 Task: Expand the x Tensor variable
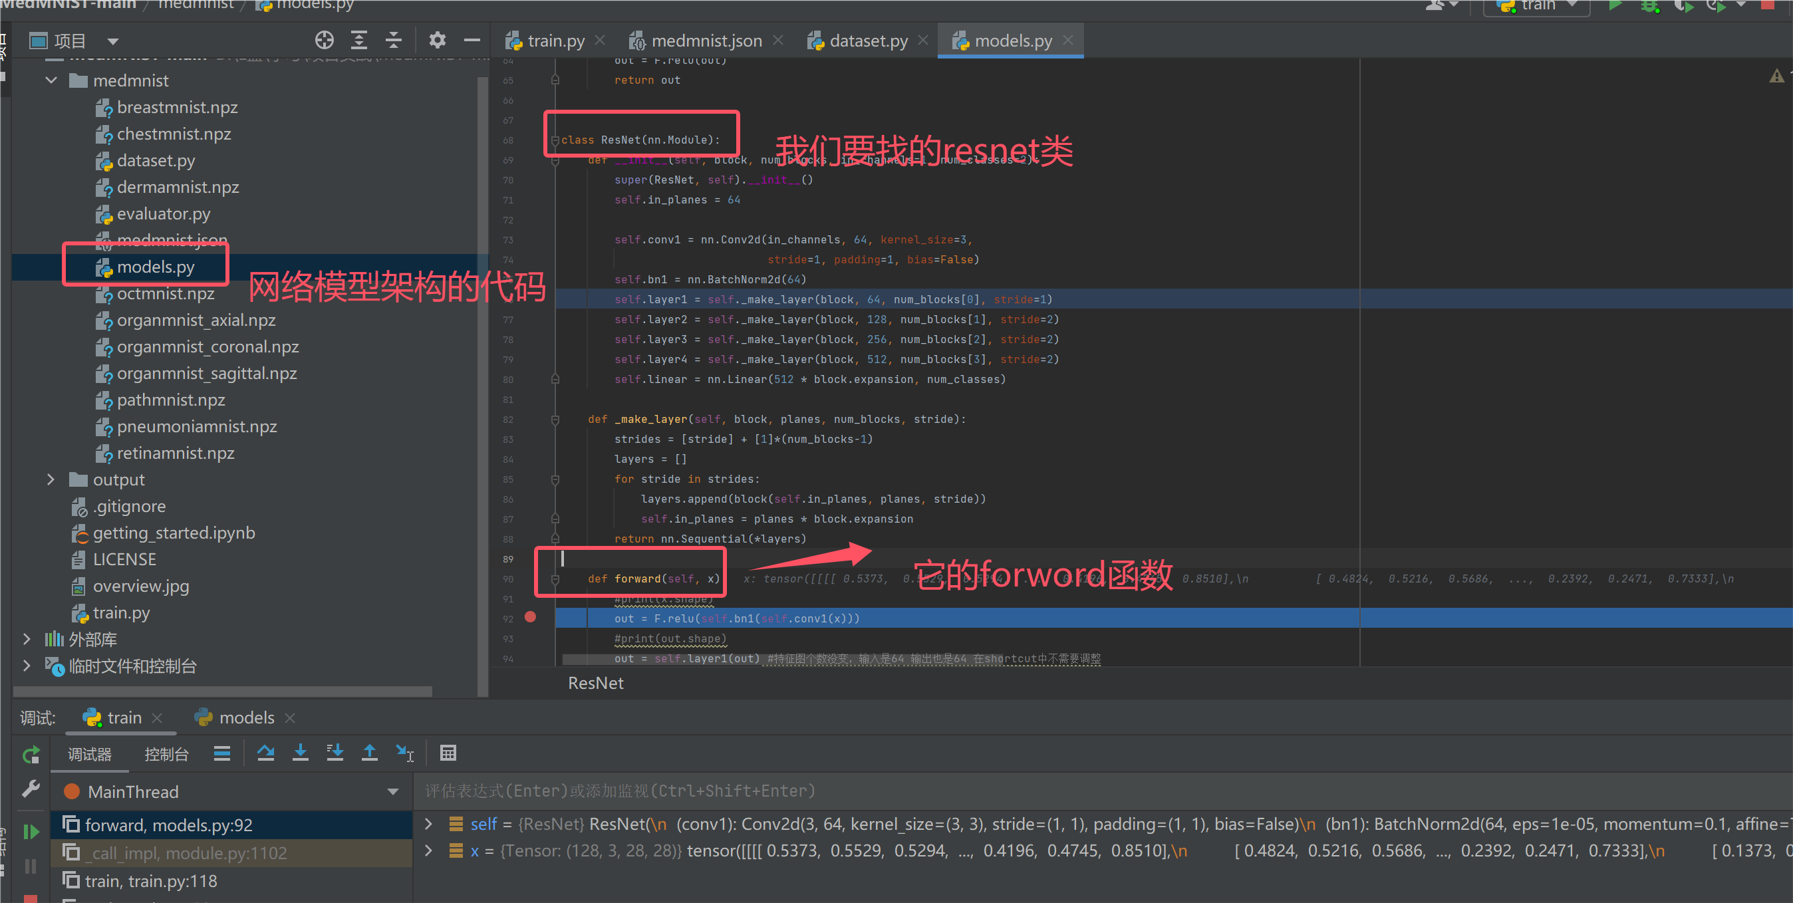[x=429, y=850]
